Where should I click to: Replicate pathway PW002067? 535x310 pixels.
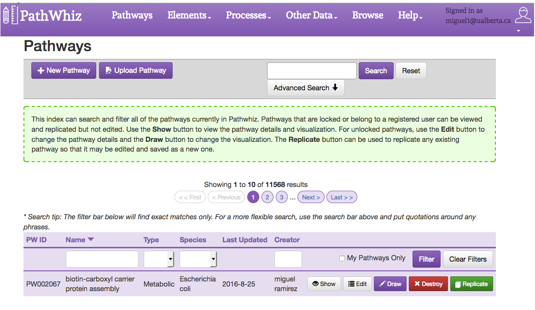pos(471,284)
